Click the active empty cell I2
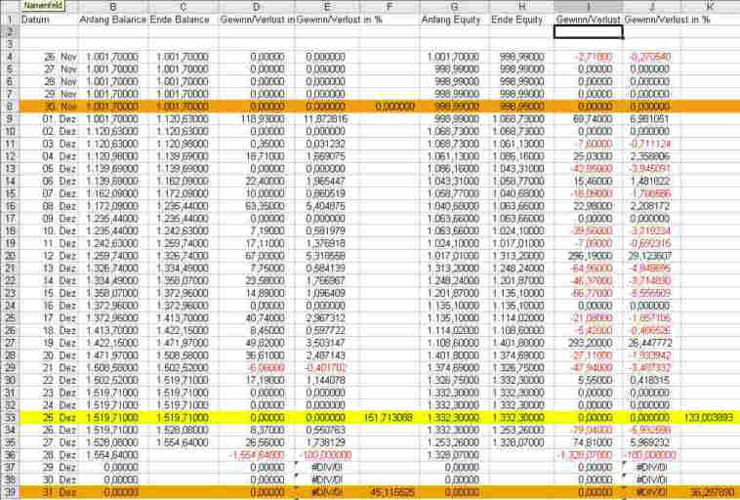740x500 pixels. pyautogui.click(x=588, y=31)
